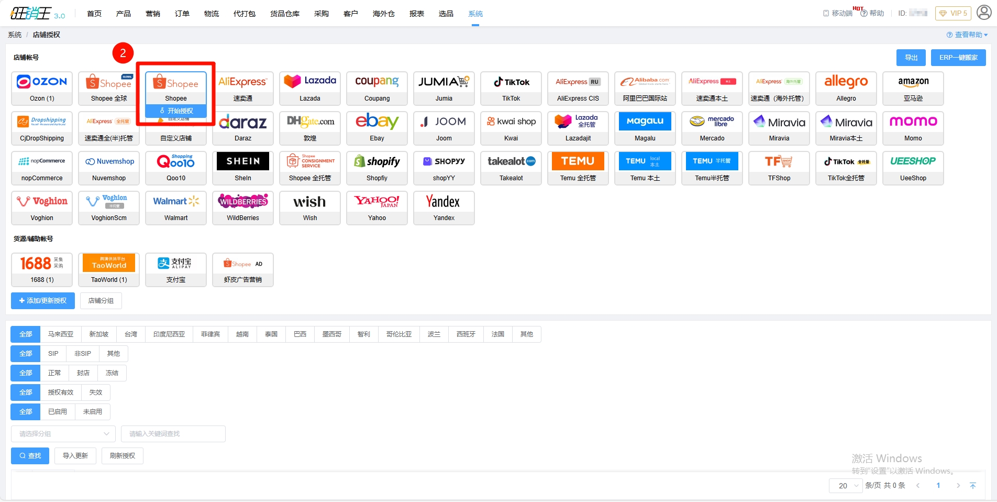Image resolution: width=997 pixels, height=502 pixels.
Task: Open the store group select dropdown
Action: pos(63,434)
